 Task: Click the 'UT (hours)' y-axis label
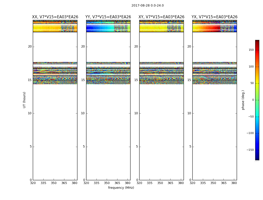coord(24,100)
